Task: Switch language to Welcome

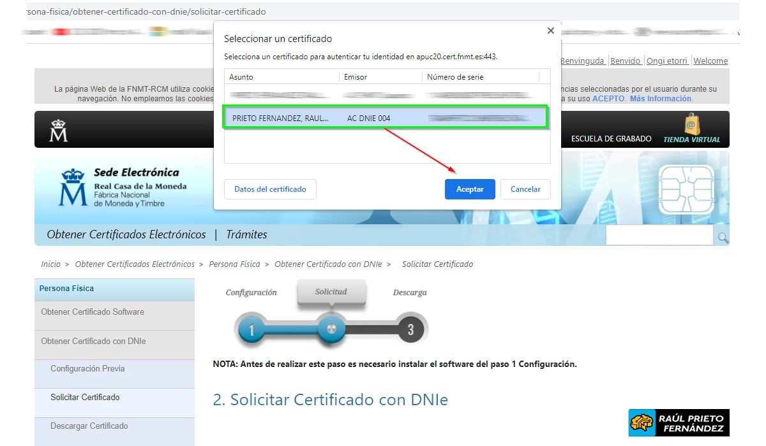Action: [x=710, y=61]
